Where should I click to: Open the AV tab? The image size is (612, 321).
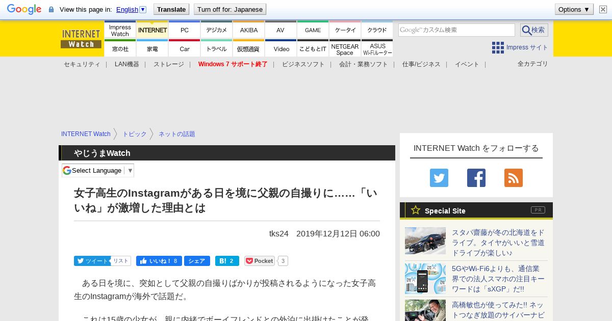click(280, 30)
